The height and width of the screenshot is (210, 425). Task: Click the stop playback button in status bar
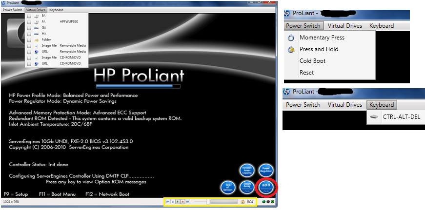(173, 202)
